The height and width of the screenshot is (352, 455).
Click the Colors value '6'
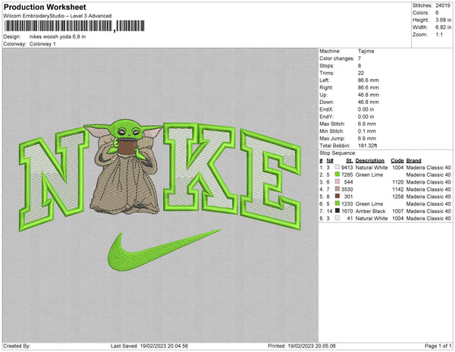[x=437, y=13]
